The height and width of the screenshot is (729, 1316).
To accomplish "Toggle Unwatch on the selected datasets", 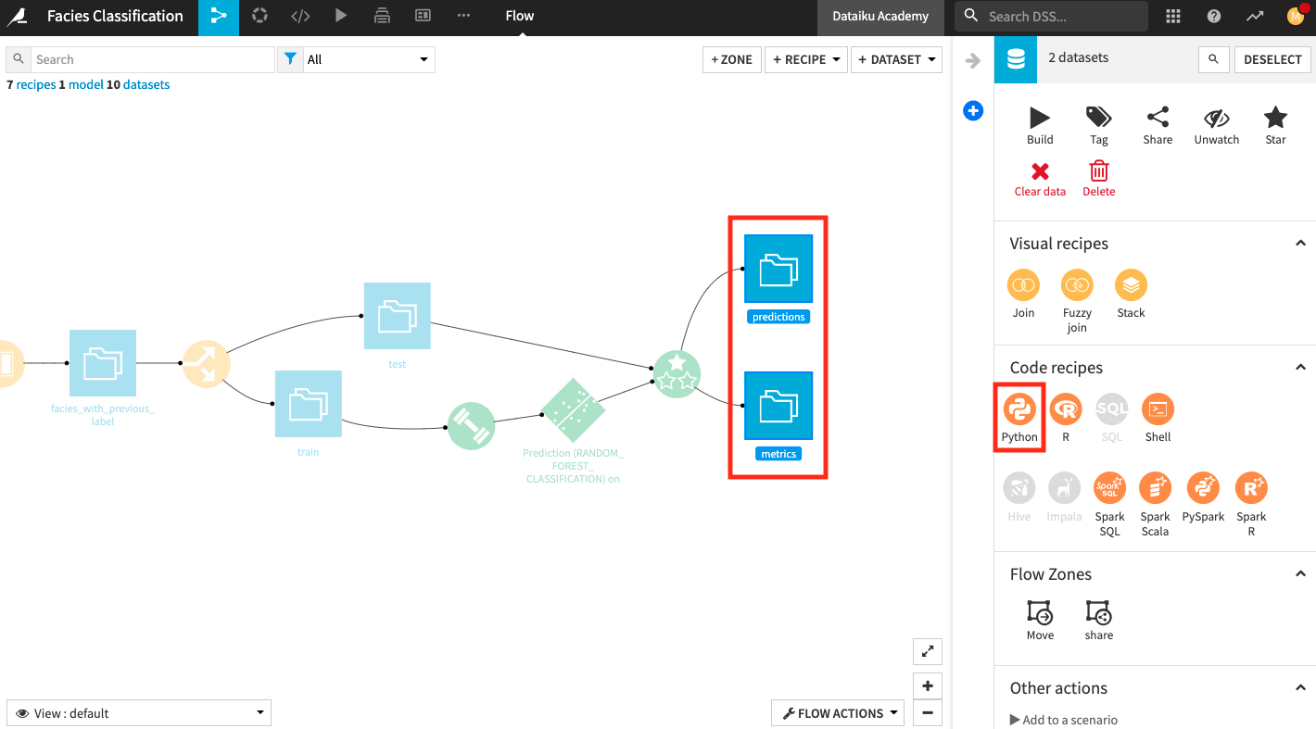I will pos(1216,119).
